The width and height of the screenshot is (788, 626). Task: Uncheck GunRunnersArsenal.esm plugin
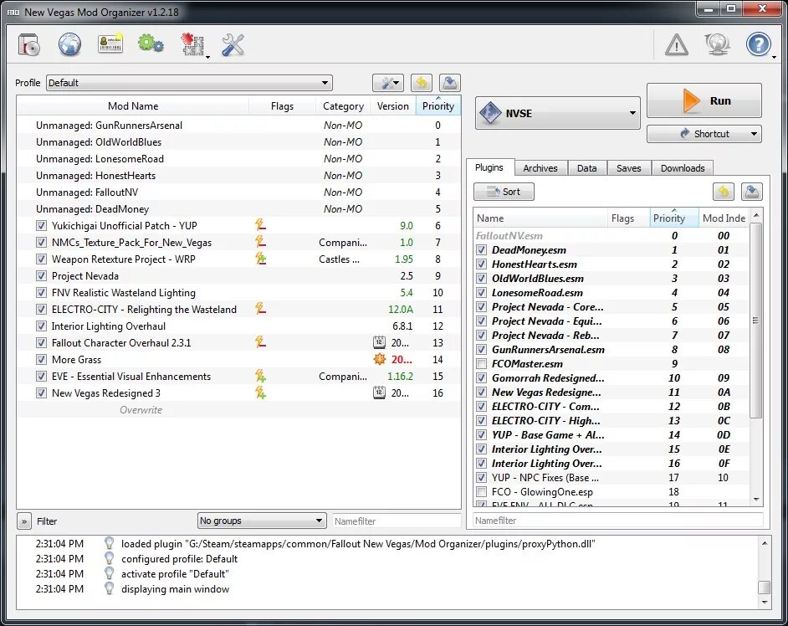coord(482,350)
